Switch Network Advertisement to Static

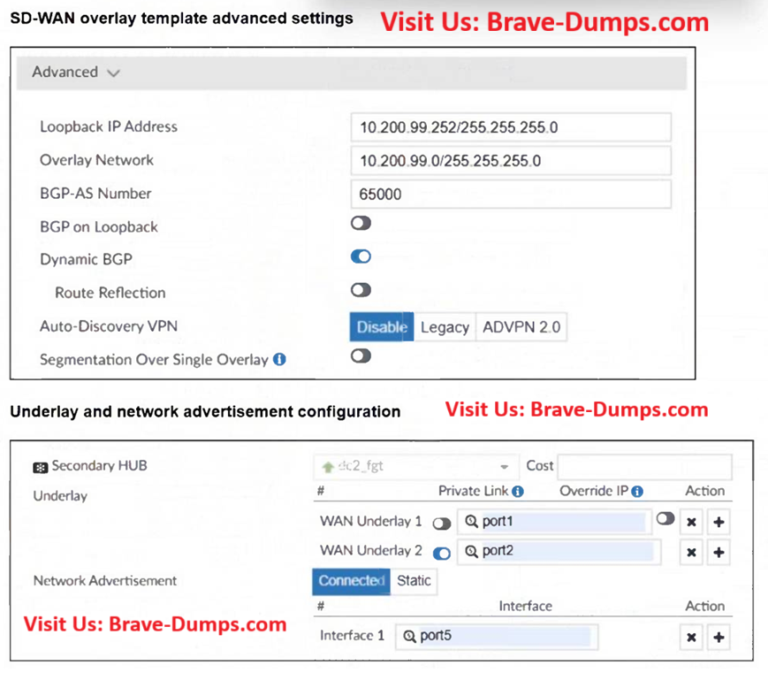(414, 581)
